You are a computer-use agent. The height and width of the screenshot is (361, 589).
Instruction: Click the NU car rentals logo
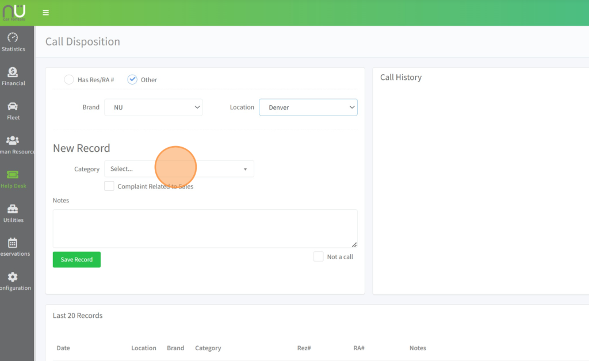click(x=13, y=11)
